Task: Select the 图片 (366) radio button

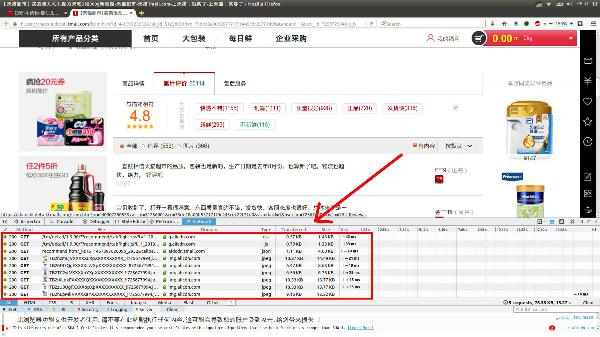Action: pos(179,146)
